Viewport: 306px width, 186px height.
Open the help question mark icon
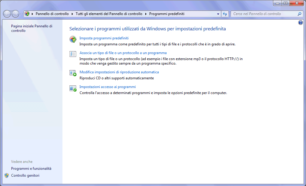[301, 23]
